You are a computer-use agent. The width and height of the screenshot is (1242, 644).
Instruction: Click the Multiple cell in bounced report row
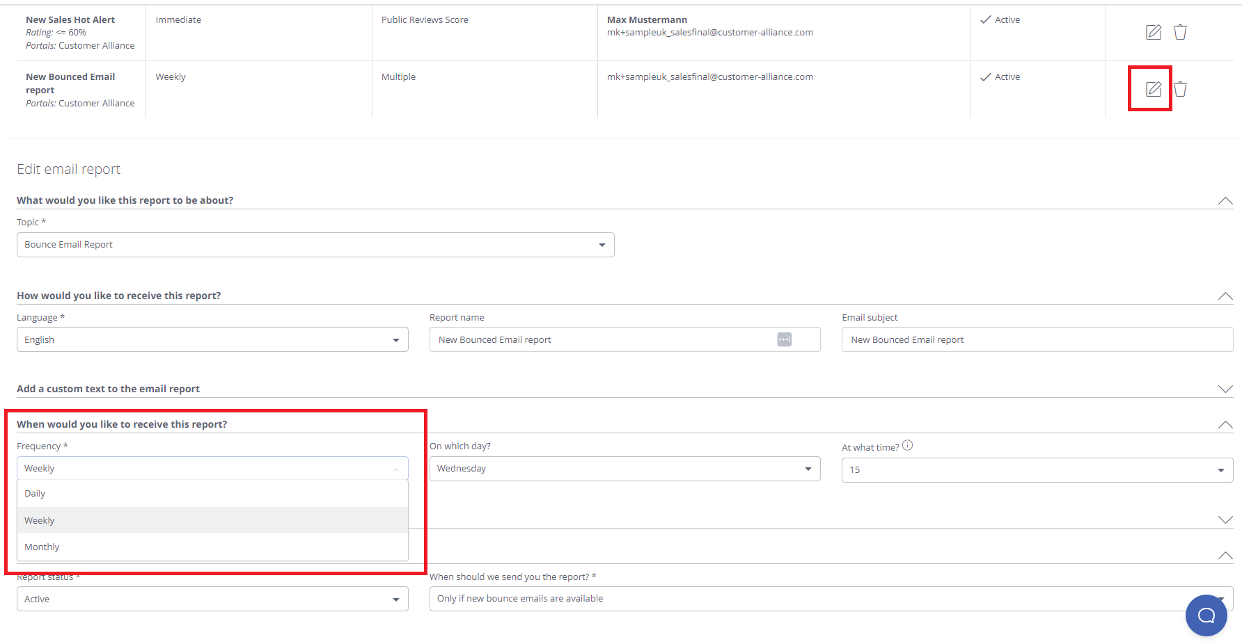point(398,77)
